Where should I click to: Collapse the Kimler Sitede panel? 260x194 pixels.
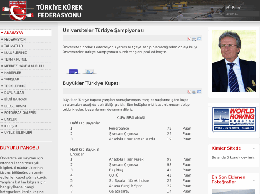point(254,148)
